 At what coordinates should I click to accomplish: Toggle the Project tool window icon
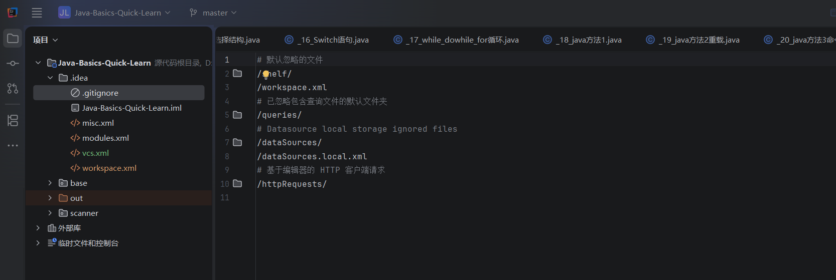13,39
